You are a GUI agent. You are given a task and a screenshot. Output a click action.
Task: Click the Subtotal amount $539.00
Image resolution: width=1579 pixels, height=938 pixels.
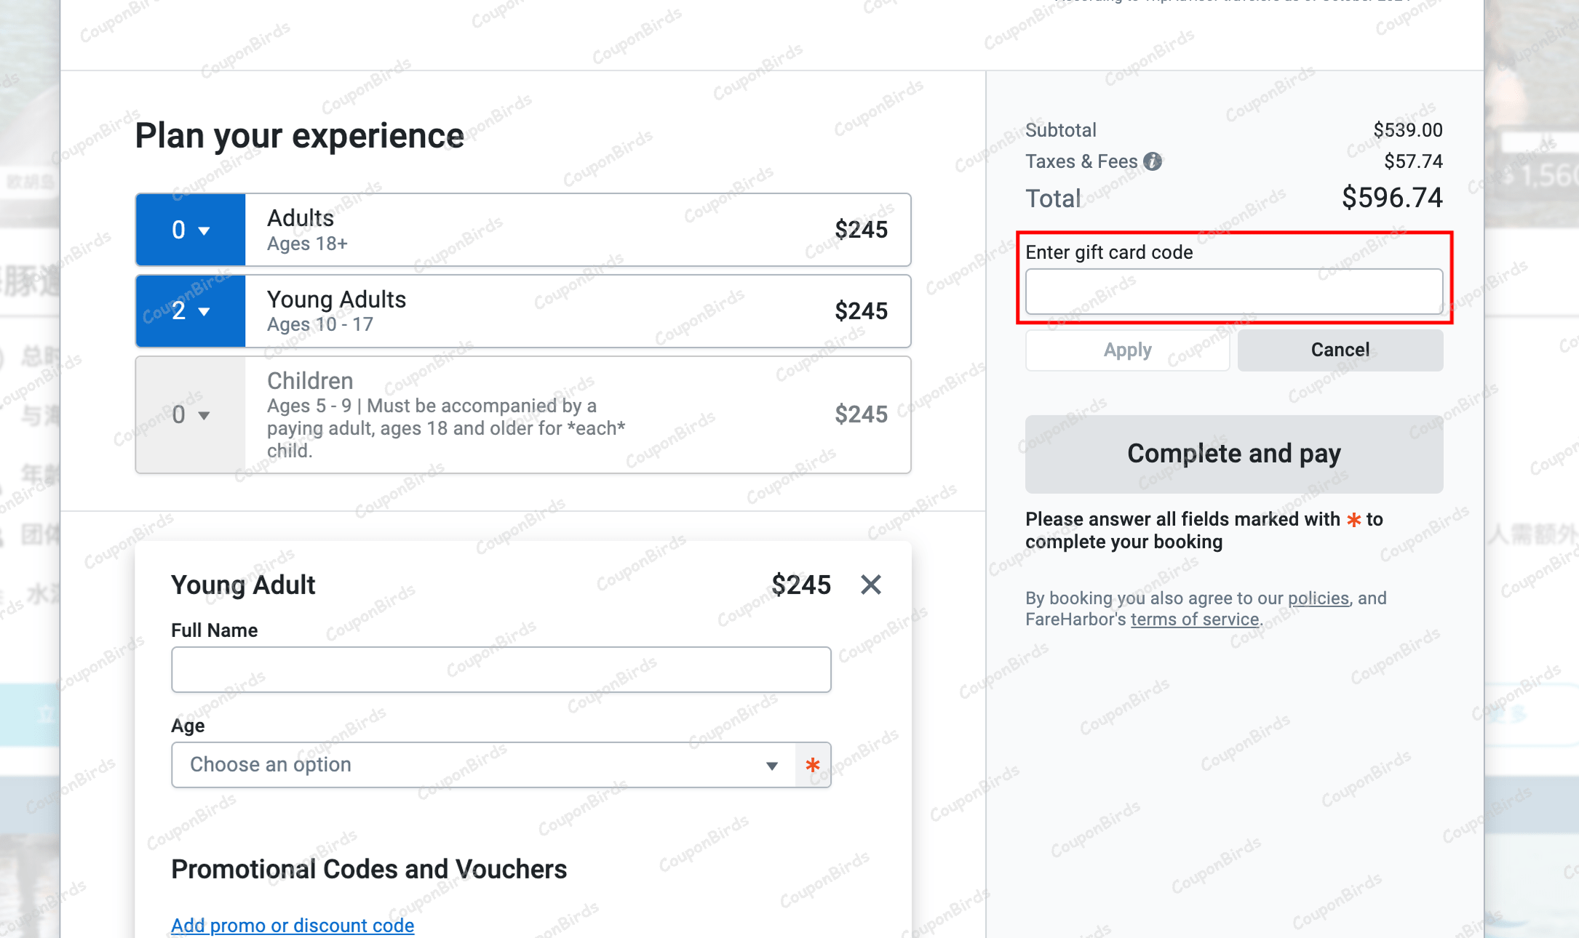[x=1407, y=130]
